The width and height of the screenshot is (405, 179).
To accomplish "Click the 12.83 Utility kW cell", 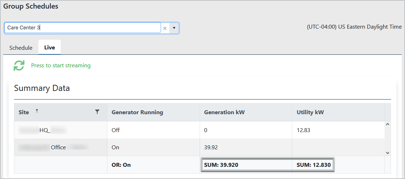I will (303, 130).
